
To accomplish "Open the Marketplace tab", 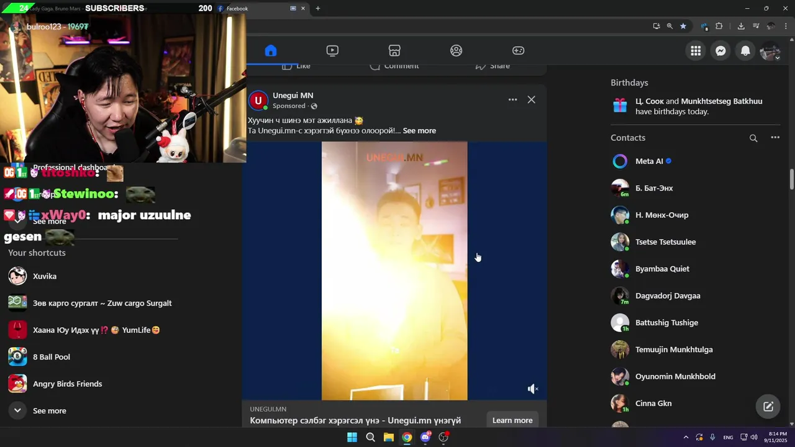I will [x=394, y=50].
